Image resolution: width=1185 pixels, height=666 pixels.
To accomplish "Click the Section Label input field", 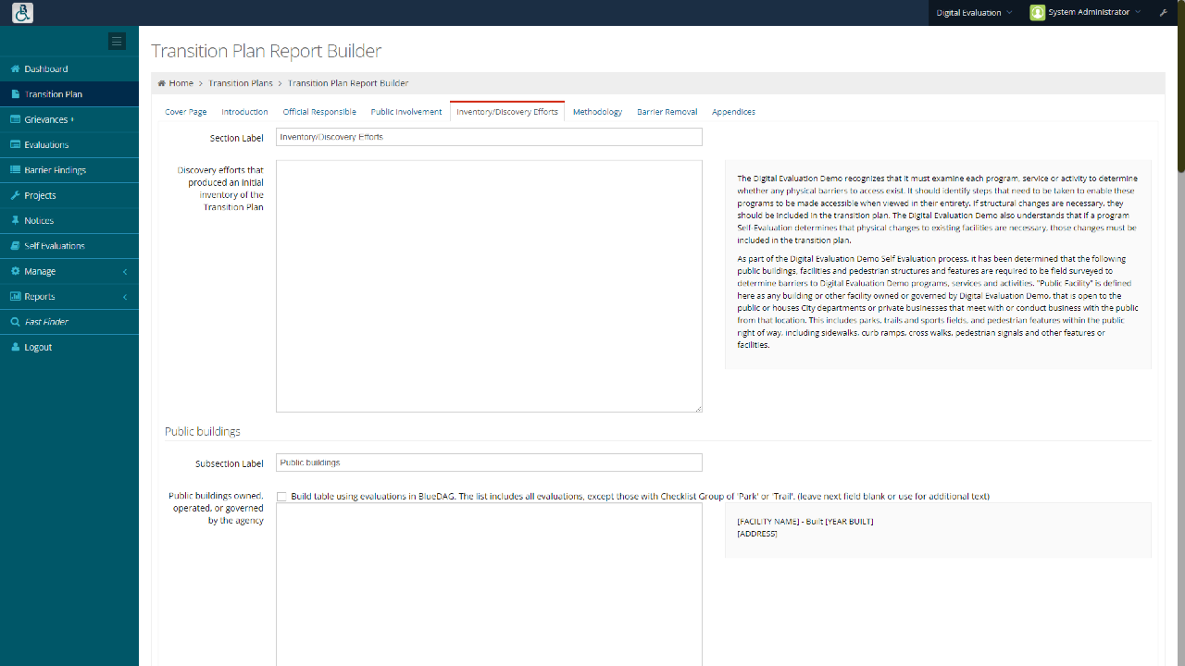I will [489, 137].
